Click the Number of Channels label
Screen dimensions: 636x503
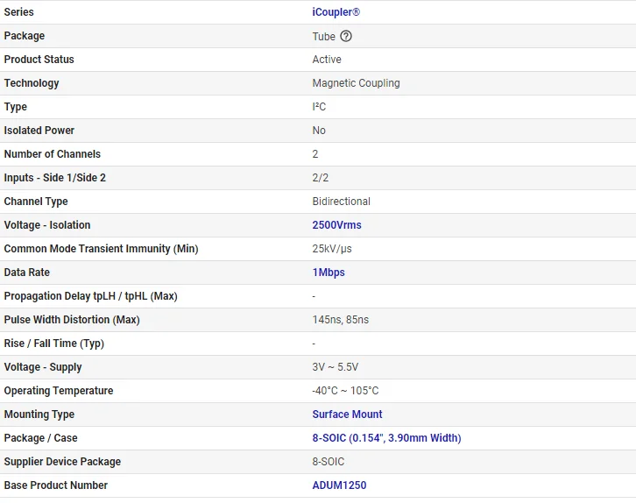tap(53, 154)
